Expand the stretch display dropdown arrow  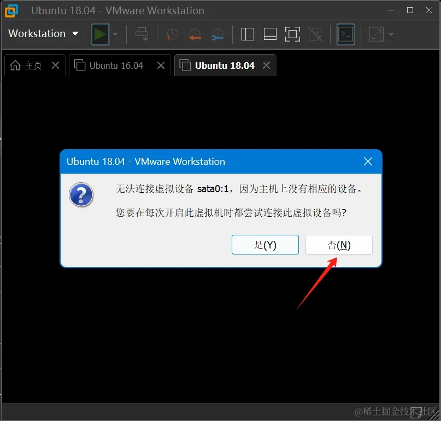pyautogui.click(x=391, y=34)
